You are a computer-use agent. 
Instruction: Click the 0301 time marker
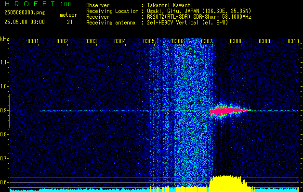(x=33, y=41)
